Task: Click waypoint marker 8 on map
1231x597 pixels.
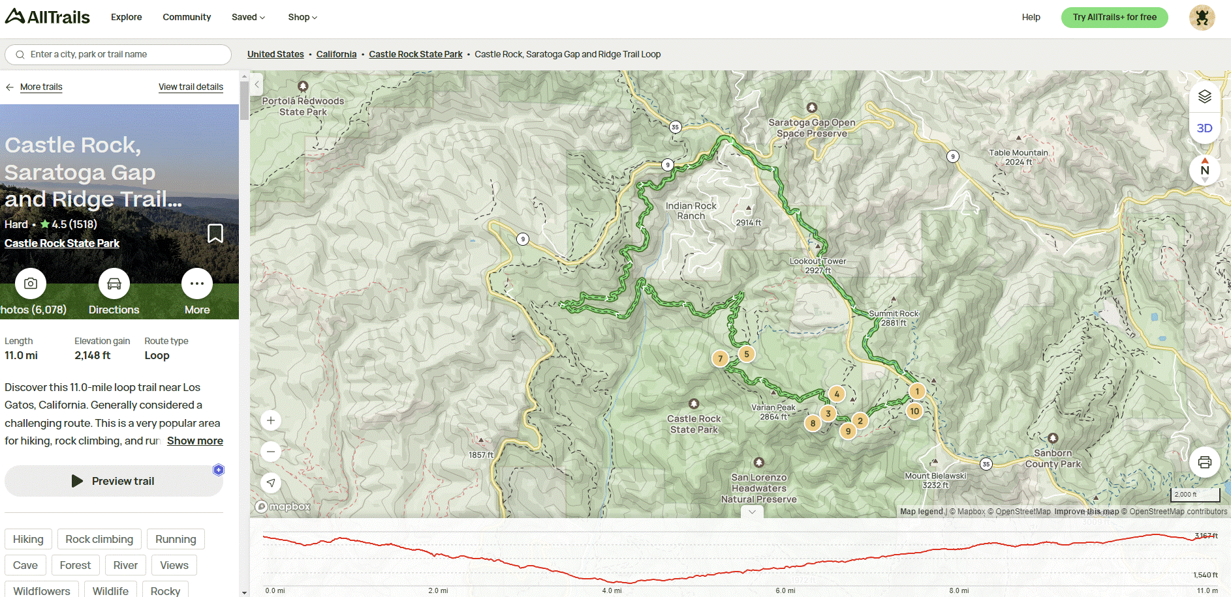Action: click(x=813, y=423)
